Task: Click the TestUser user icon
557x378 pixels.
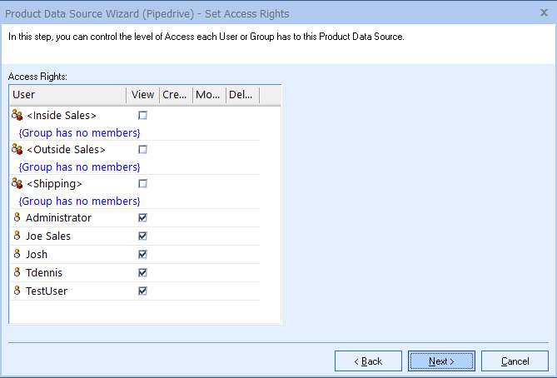Action: pyautogui.click(x=17, y=291)
